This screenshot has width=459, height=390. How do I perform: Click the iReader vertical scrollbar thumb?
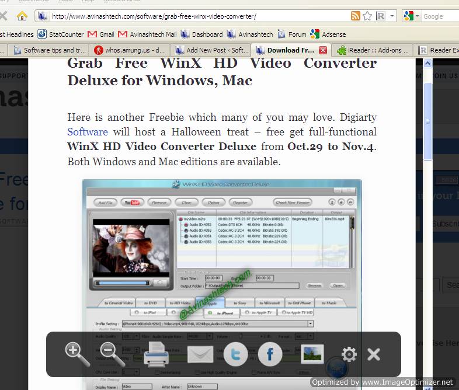[x=427, y=121]
